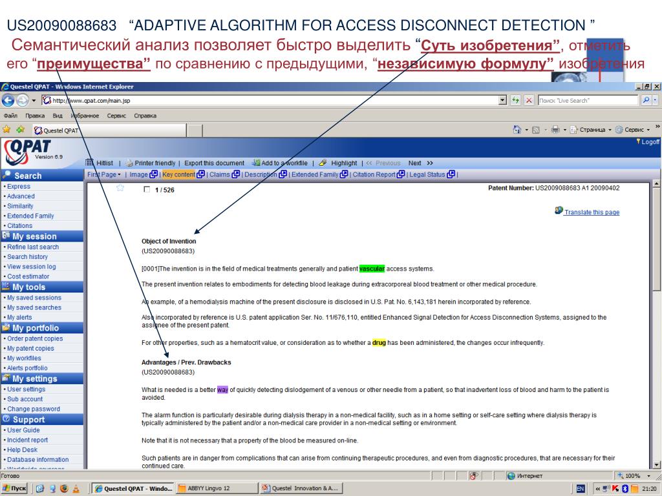
Task: Open the Database information link
Action: pos(37,460)
